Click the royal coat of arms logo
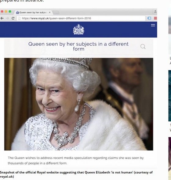The image size is (171, 180). 78,29
